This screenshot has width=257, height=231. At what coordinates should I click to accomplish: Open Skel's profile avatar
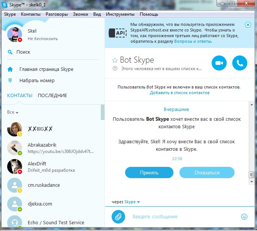(15, 34)
